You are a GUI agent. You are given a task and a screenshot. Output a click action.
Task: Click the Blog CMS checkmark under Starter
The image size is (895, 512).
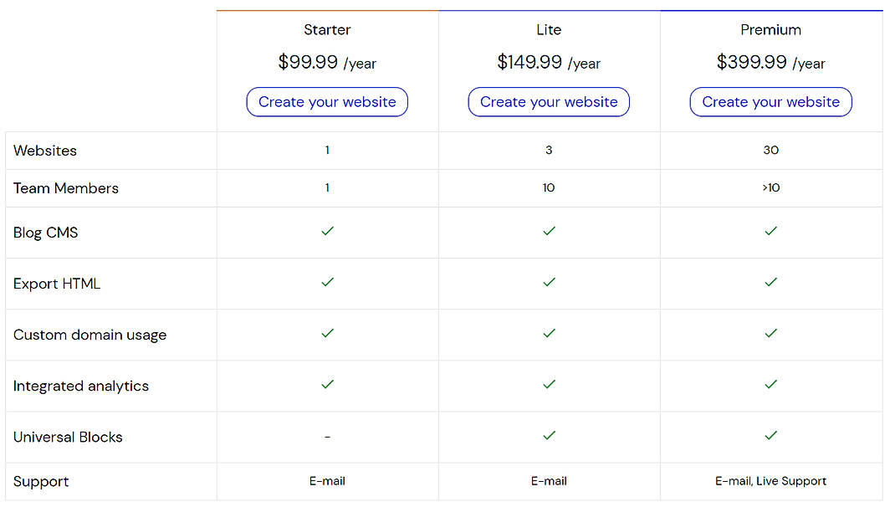327,232
